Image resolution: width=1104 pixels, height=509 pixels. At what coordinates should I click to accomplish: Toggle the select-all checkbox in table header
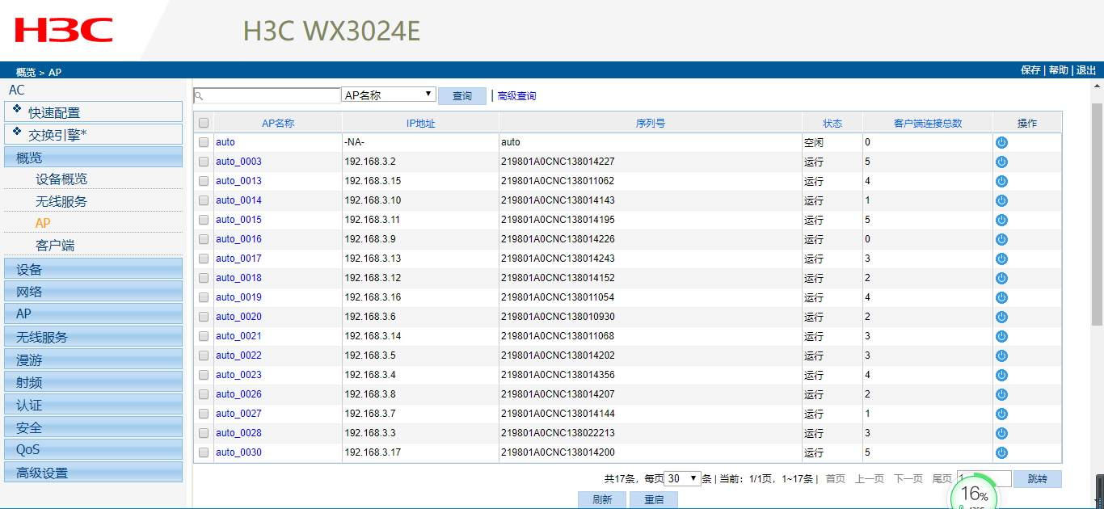click(x=204, y=123)
